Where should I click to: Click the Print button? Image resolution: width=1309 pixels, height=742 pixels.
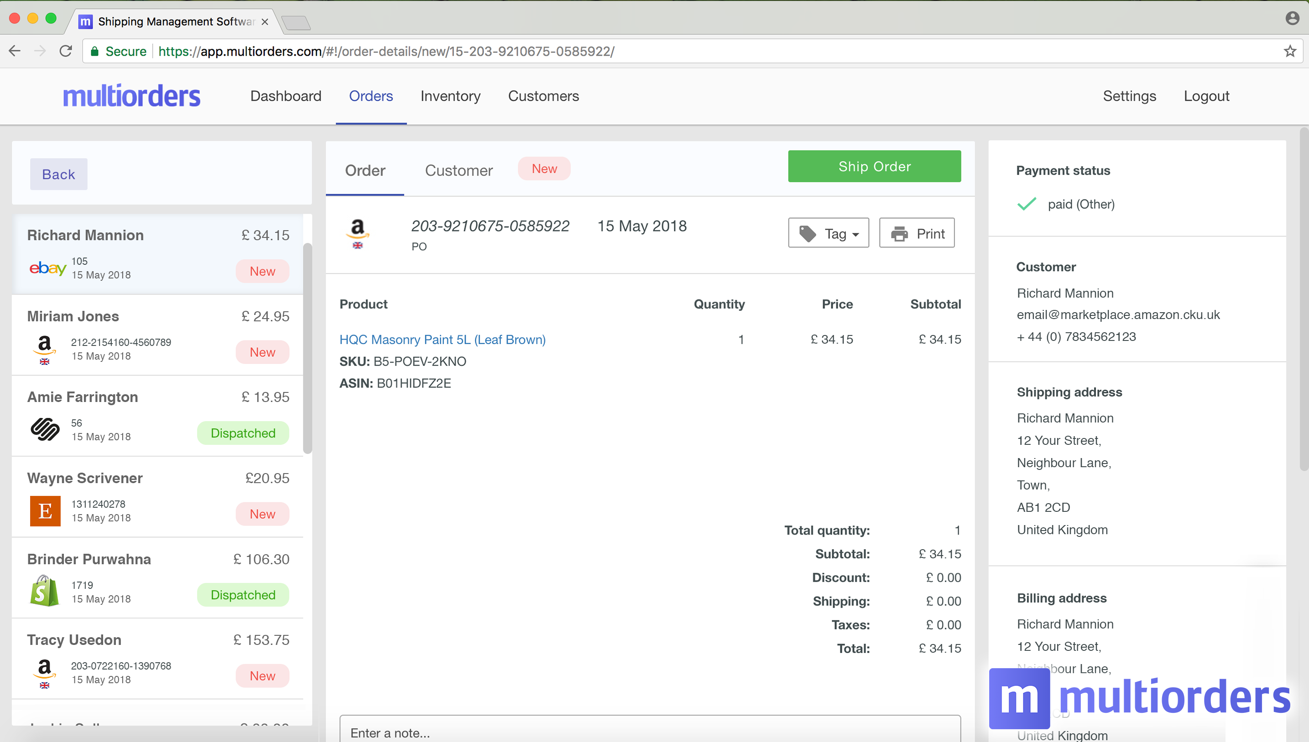point(917,233)
